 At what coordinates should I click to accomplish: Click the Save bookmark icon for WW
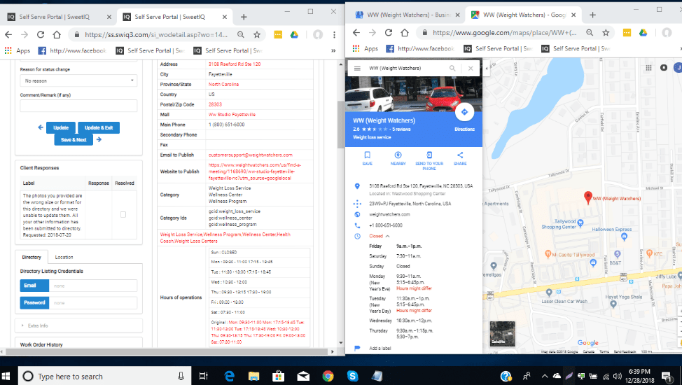click(x=367, y=155)
